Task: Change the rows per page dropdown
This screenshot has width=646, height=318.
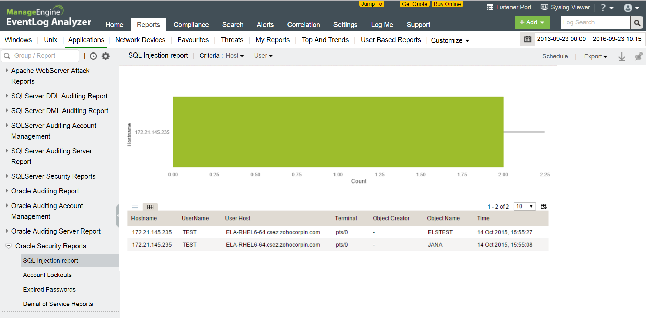Action: (x=524, y=206)
